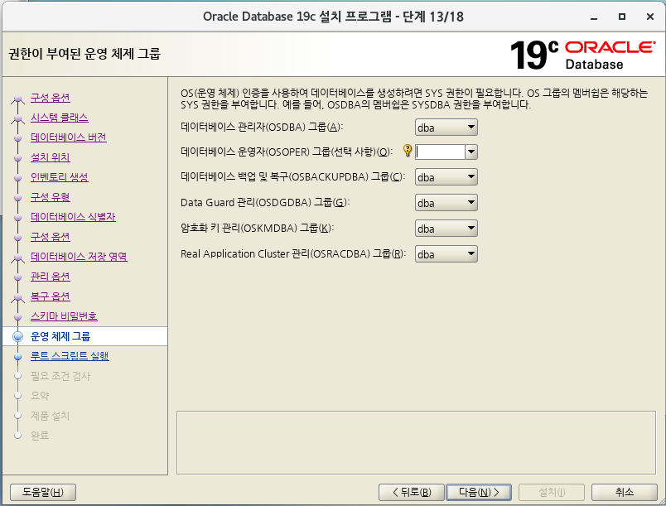The width and height of the screenshot is (666, 506).
Task: Click the 암호화 키 관리(OSKMDBA) 그룹 label
Action: (257, 228)
